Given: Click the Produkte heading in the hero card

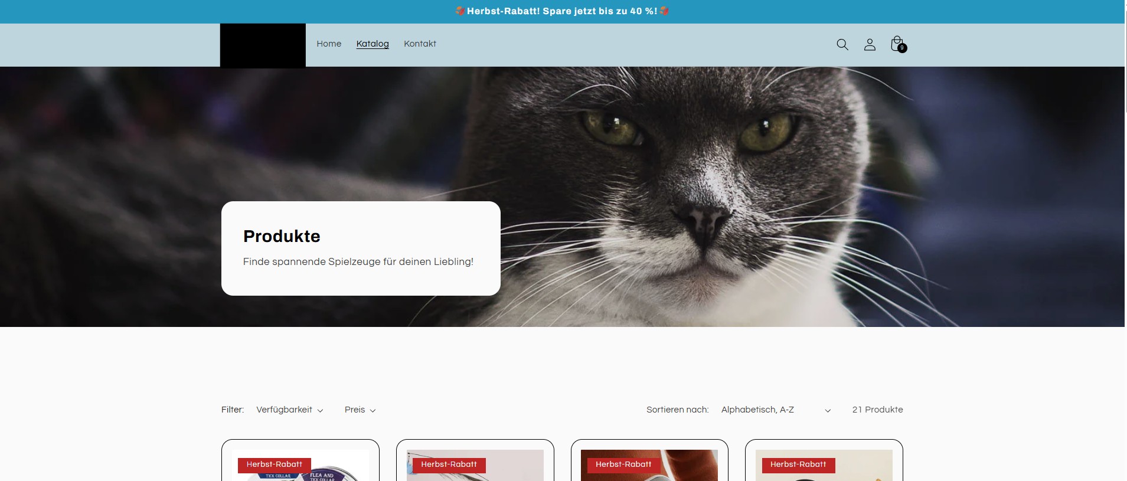Looking at the screenshot, I should (282, 236).
